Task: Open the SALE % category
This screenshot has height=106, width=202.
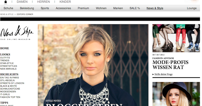Action: click(x=135, y=8)
